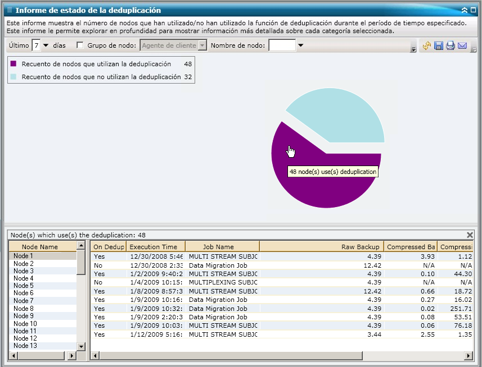This screenshot has height=367, width=482.
Task: Select Node 5 in the node list
Action: pyautogui.click(x=24, y=286)
